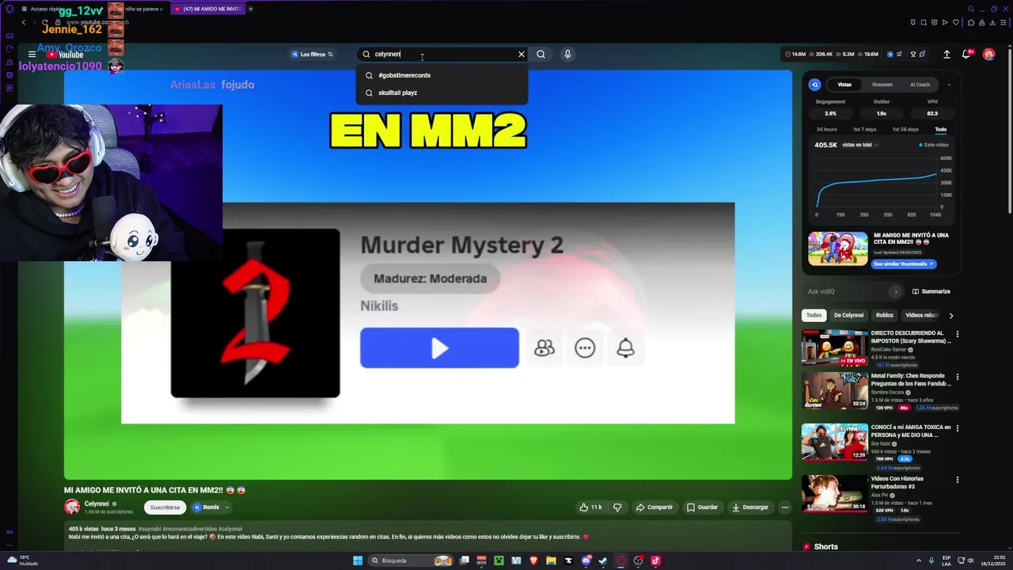Open the Minecraft icon in the taskbar

[499, 560]
